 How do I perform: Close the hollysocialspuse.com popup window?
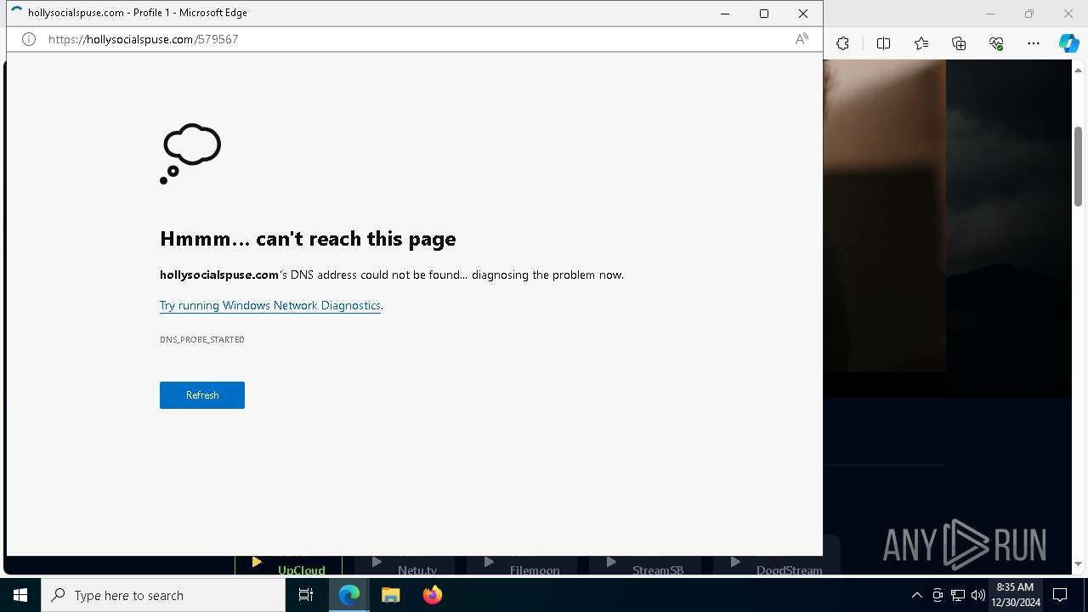point(803,14)
